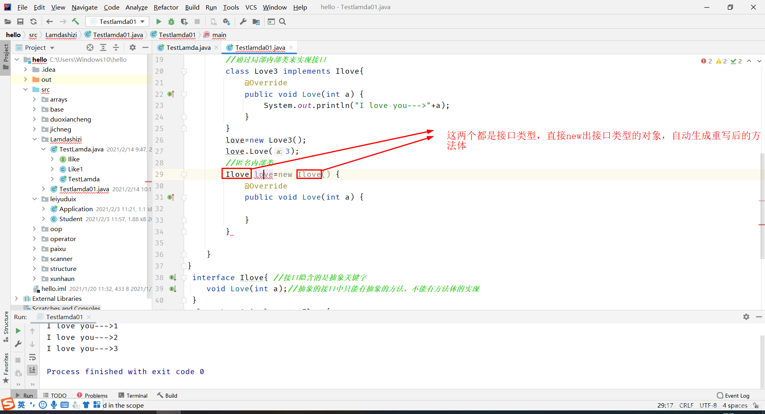
Task: Start debugging with the bug icon
Action: (x=171, y=22)
